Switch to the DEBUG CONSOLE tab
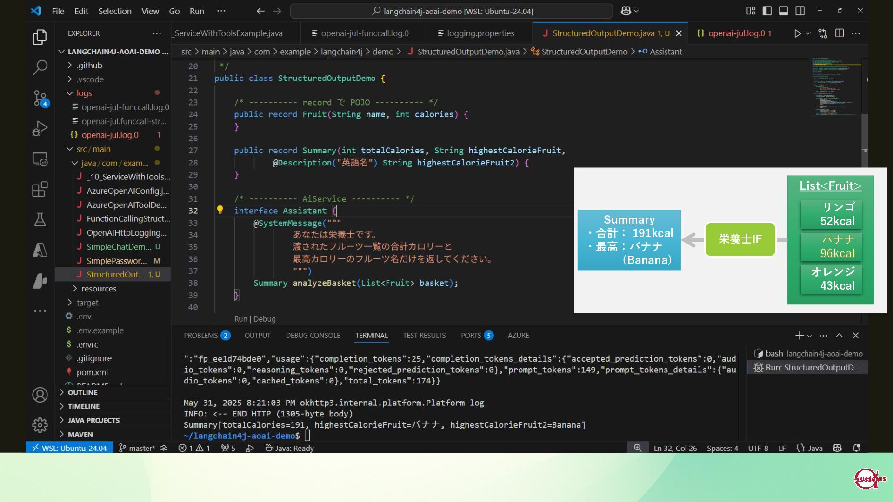Image resolution: width=893 pixels, height=502 pixels. (x=313, y=335)
